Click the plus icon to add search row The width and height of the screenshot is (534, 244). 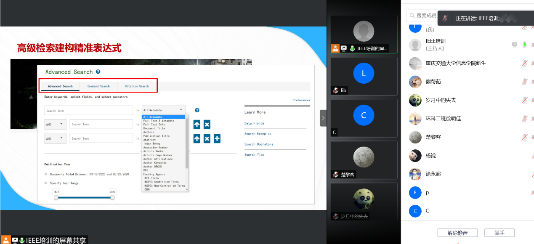217,138
